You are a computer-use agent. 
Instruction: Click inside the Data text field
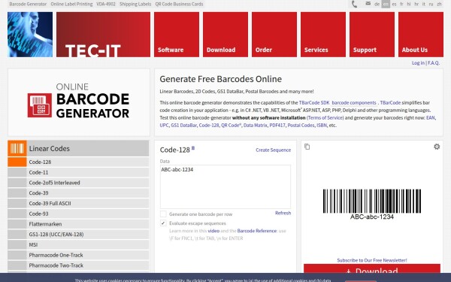click(225, 186)
